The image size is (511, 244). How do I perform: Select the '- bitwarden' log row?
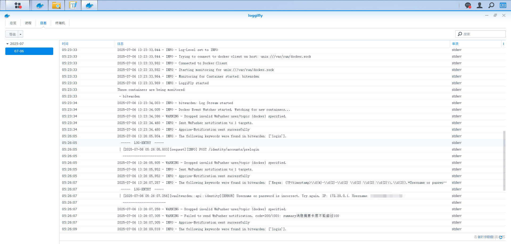(282, 96)
